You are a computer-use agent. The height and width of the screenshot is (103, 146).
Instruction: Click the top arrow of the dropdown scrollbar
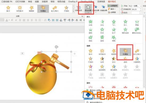tap(144, 16)
